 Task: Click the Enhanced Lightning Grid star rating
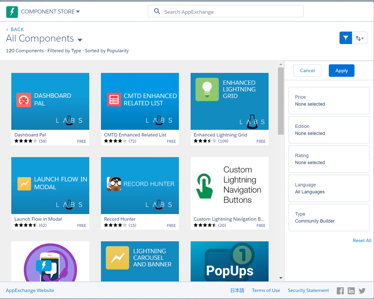tap(205, 141)
